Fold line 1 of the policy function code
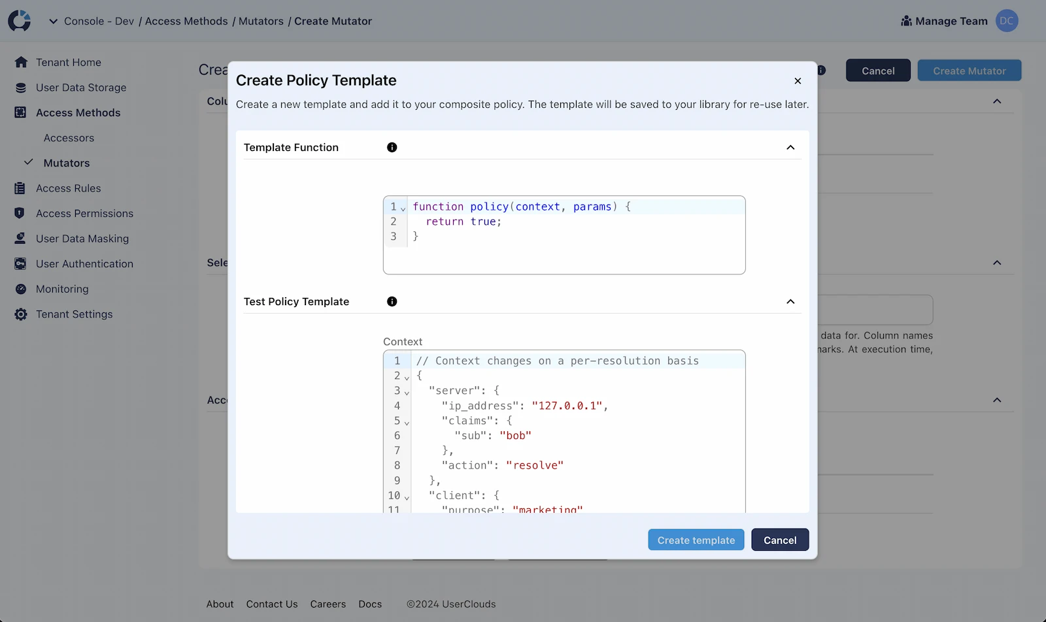1046x622 pixels. (x=403, y=208)
